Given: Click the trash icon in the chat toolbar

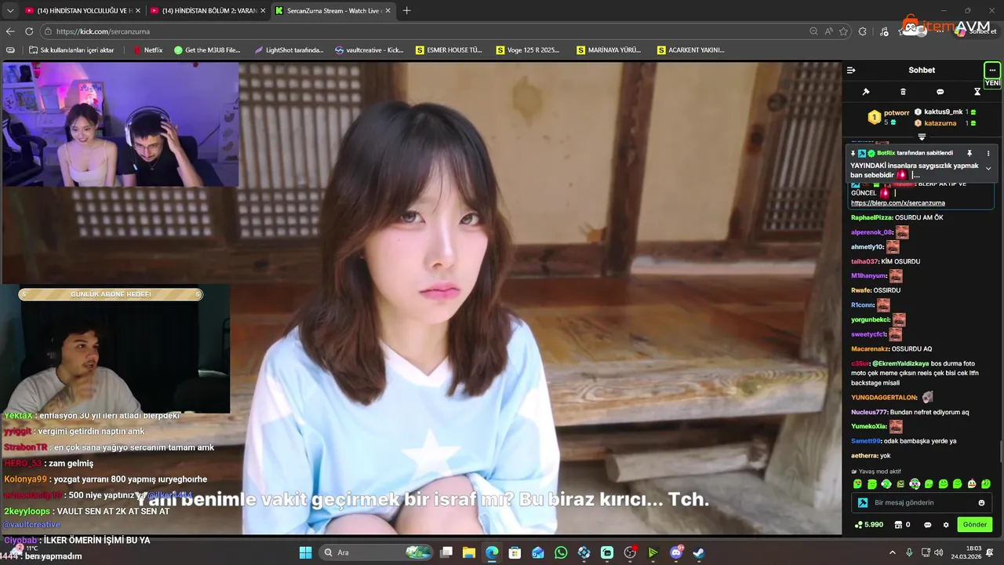Looking at the screenshot, I should (903, 92).
